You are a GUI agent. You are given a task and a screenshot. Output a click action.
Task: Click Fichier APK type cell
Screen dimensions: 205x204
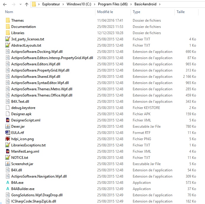142,114
